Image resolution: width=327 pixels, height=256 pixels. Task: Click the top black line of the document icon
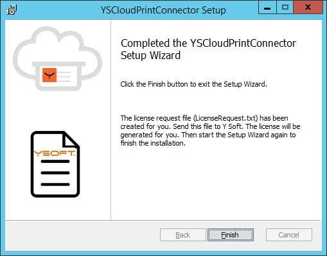(55, 161)
